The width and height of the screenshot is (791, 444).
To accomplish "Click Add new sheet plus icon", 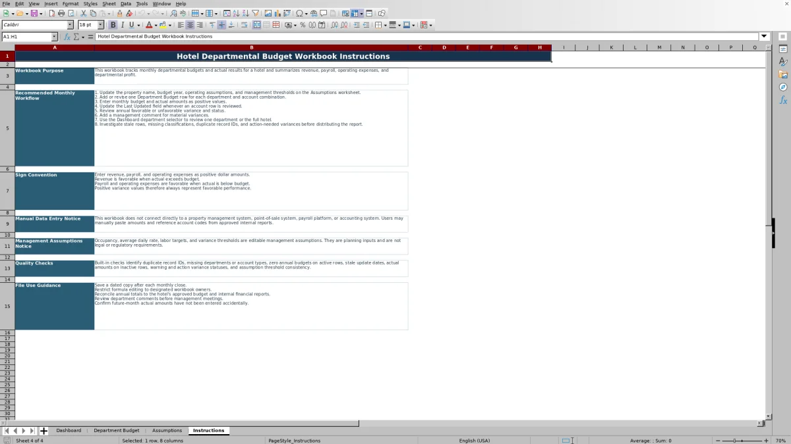I will (44, 431).
